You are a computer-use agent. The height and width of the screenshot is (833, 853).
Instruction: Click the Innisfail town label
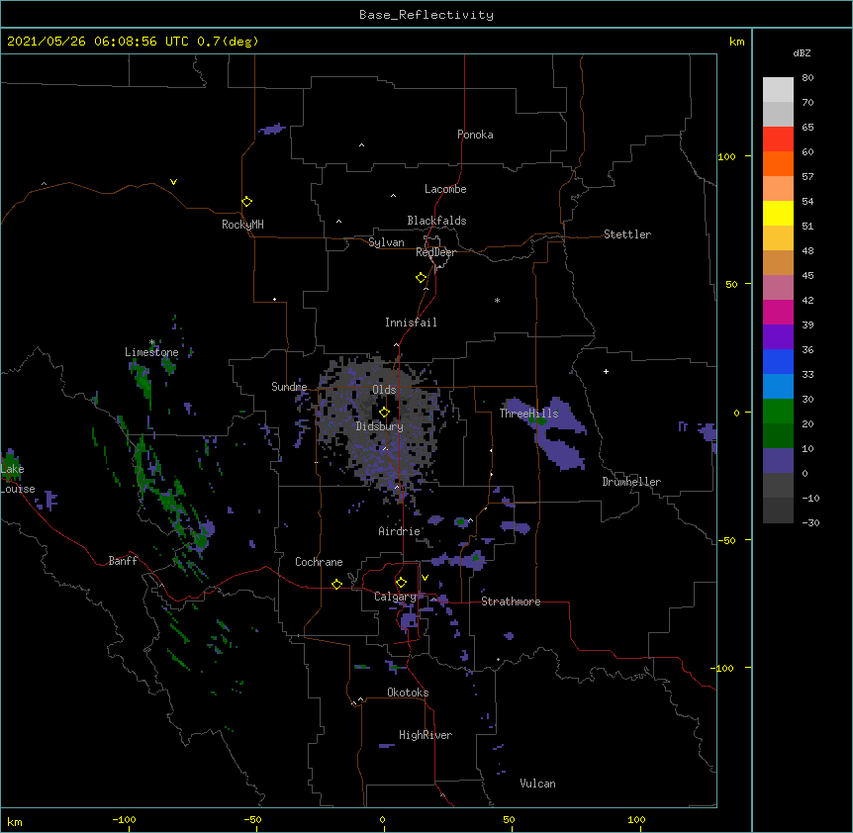pos(411,323)
